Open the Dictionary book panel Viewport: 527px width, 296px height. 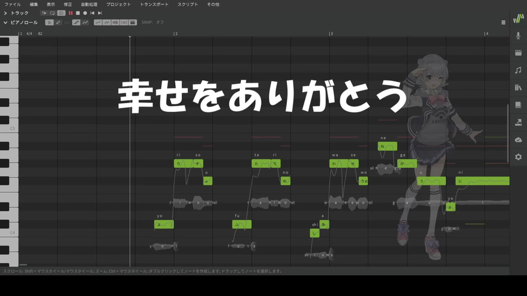click(518, 105)
